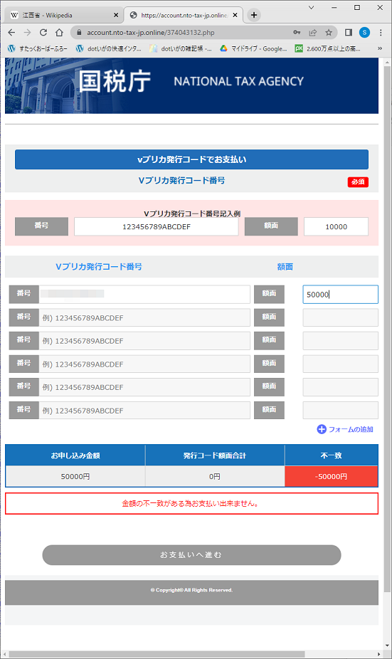Image resolution: width=392 pixels, height=659 pixels.
Task: Click the example number field 123456789ABCDEF
Action: (x=157, y=226)
